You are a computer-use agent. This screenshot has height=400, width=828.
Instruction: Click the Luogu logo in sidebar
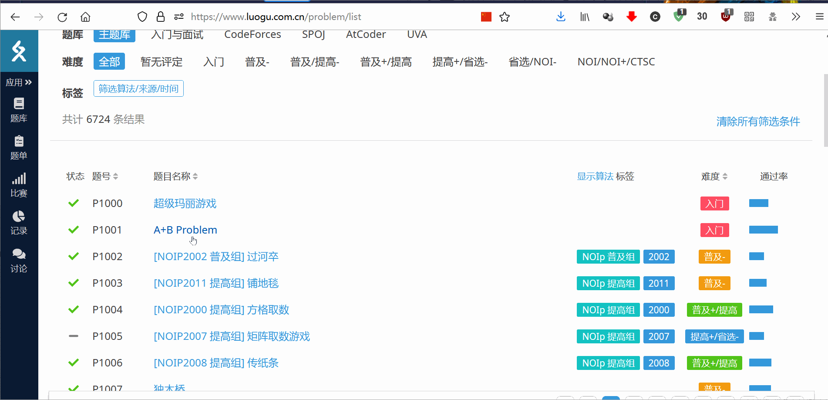coord(19,51)
